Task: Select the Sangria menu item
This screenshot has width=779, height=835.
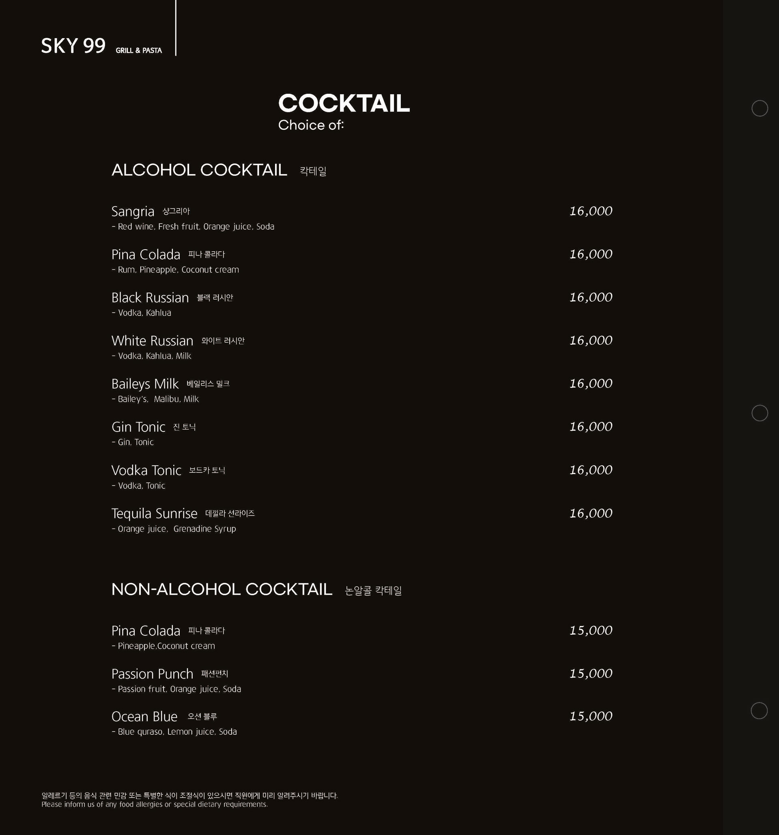Action: 133,211
